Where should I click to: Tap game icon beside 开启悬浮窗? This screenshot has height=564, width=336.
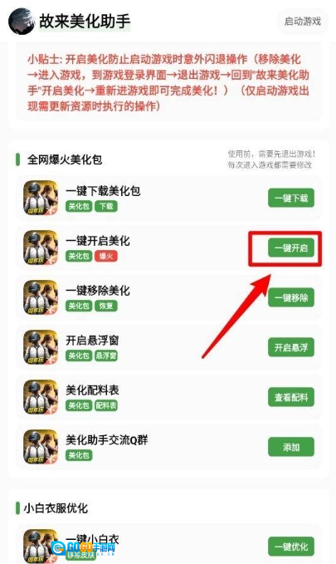click(41, 347)
